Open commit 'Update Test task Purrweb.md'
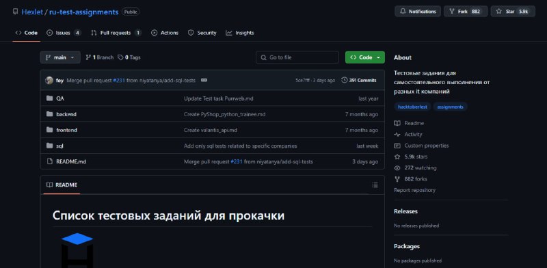Viewport: 547px width, 268px height. (219, 98)
